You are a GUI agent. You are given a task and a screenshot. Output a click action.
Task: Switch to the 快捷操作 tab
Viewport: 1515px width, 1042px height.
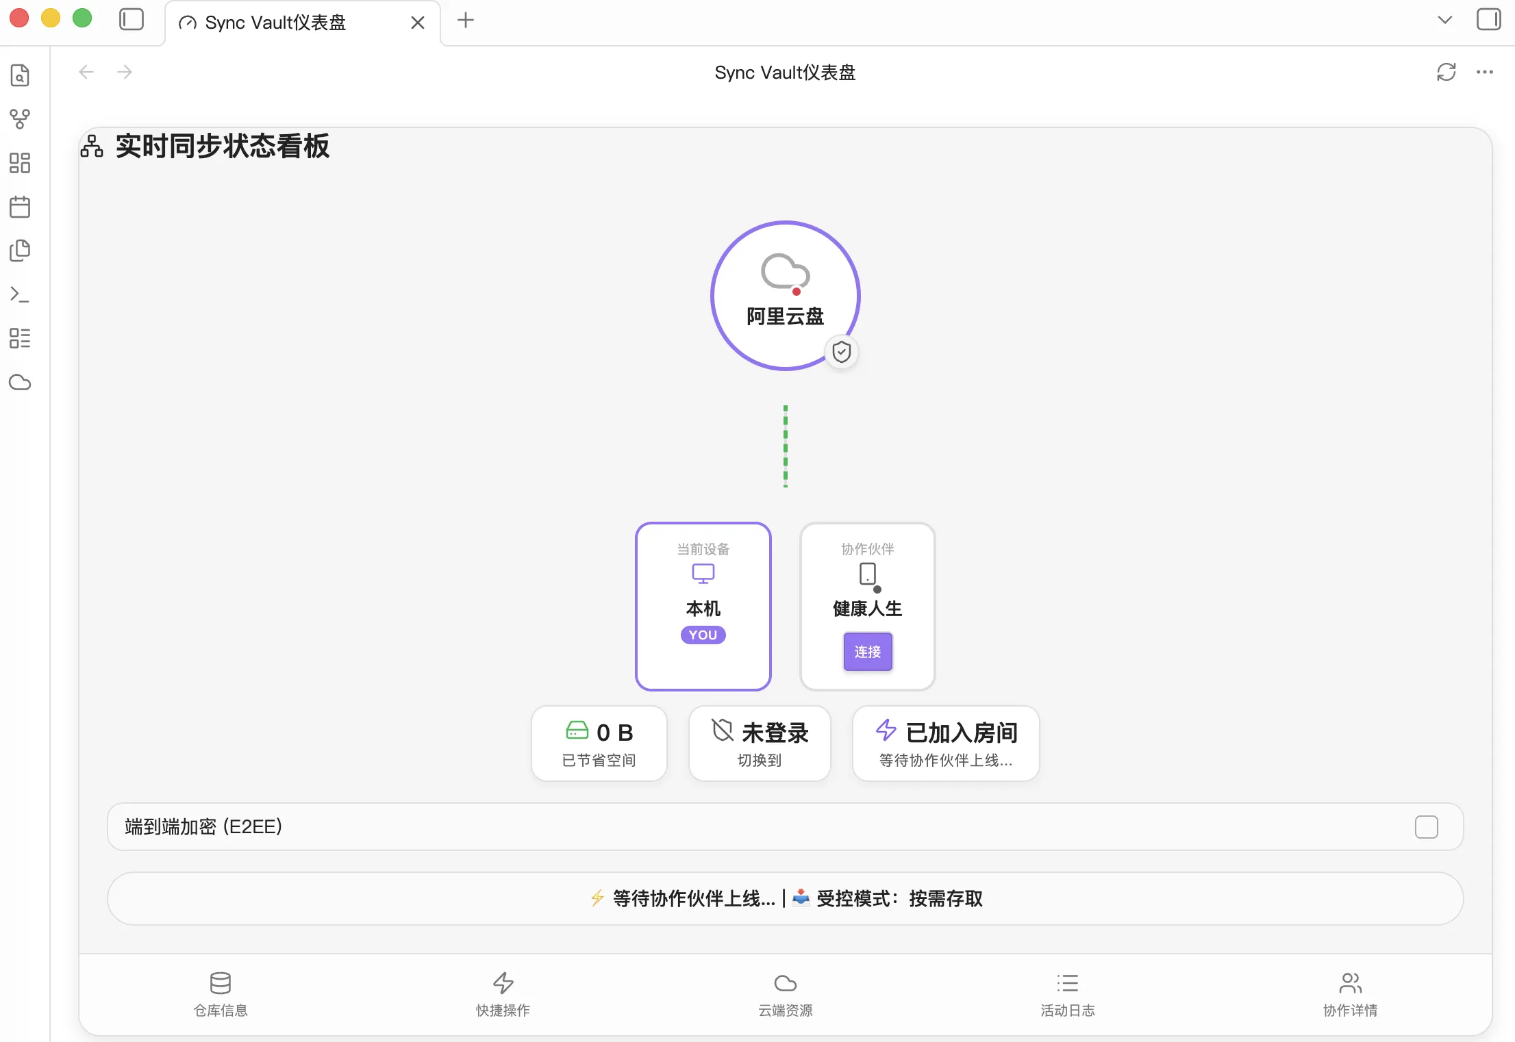503,994
